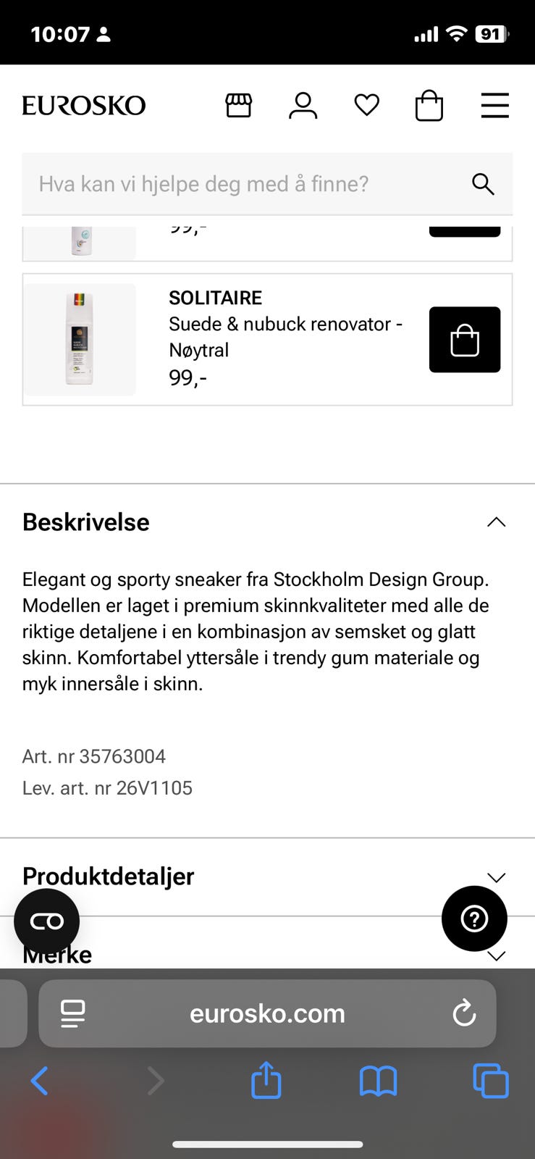The image size is (535, 1159).
Task: Open Safari bookmarks
Action: (378, 1081)
